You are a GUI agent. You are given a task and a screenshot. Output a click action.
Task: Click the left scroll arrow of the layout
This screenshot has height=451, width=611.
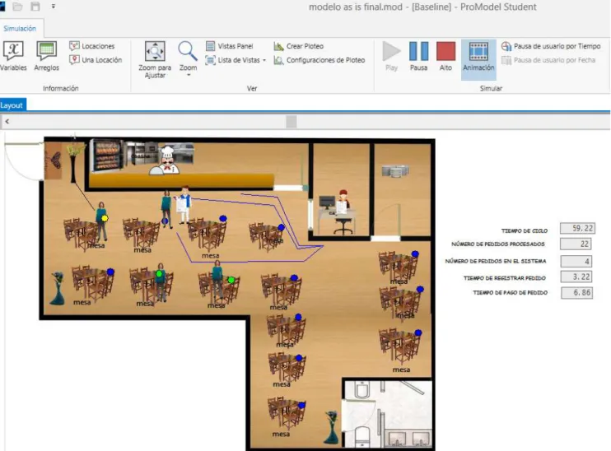7,122
